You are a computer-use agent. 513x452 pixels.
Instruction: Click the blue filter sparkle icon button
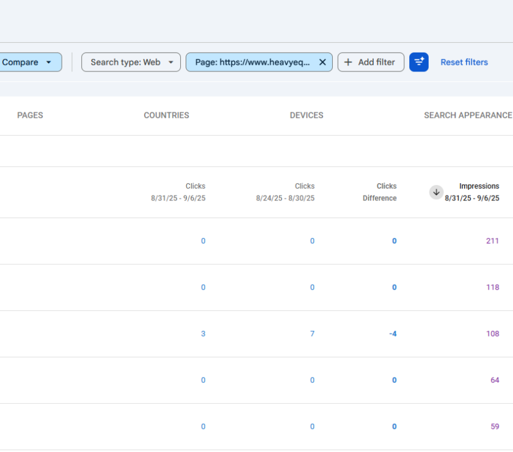tap(419, 62)
